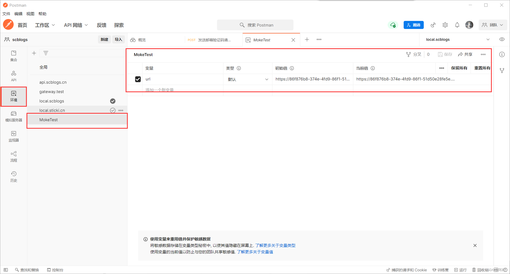Share the MokeTest environment

click(x=465, y=54)
